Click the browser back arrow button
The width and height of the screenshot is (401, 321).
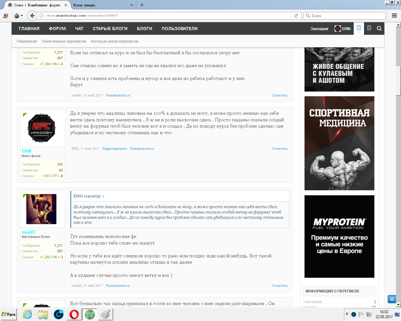point(32,16)
